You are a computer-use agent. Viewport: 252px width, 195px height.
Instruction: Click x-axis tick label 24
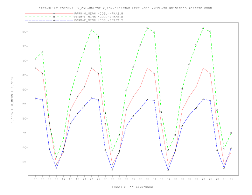[91, 179]
